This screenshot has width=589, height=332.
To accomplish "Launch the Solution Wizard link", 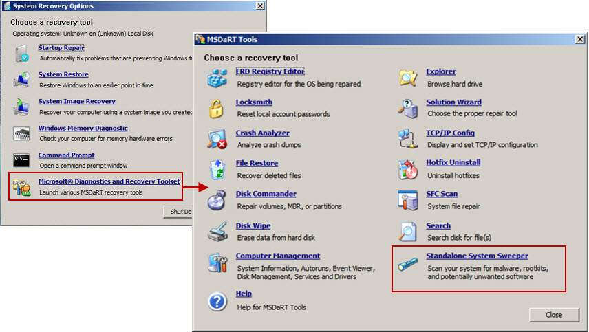I will click(x=453, y=102).
